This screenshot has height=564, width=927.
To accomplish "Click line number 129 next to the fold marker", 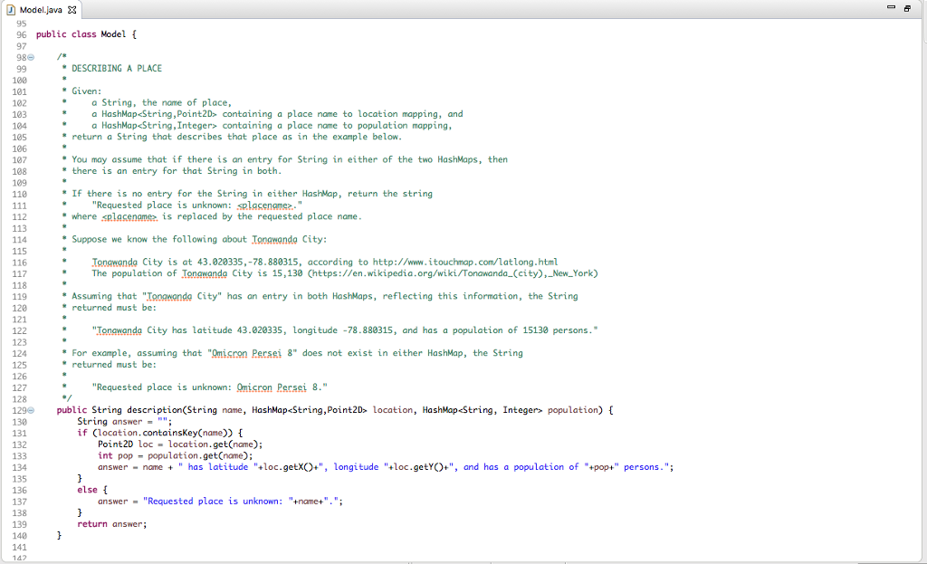I will (19, 410).
